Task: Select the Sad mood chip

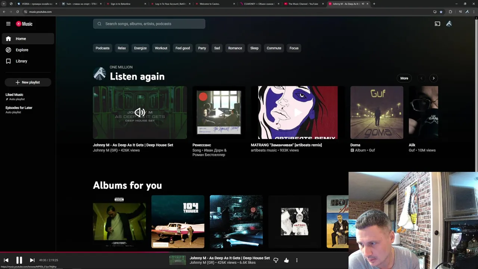Action: click(217, 48)
